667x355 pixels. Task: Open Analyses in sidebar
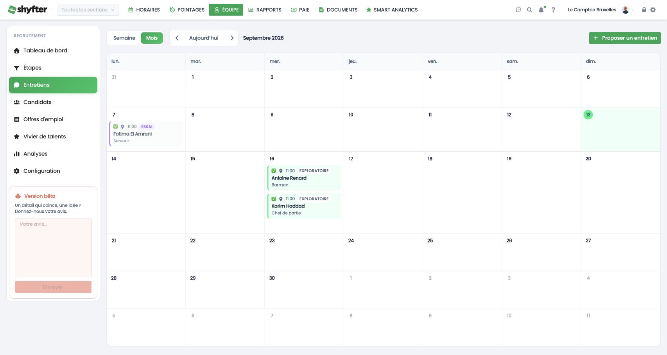click(x=53, y=154)
